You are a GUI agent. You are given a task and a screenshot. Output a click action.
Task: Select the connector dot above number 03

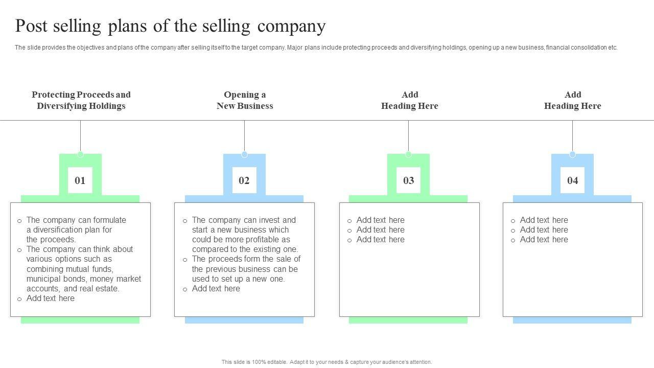408,154
